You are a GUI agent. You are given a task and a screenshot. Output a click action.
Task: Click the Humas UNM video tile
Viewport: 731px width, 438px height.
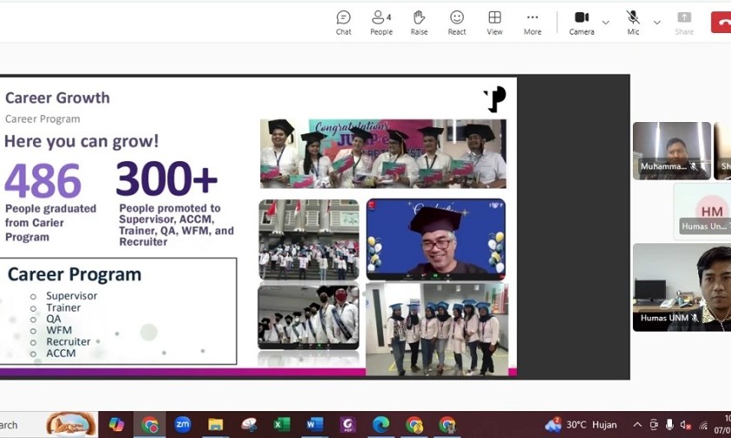(x=682, y=287)
